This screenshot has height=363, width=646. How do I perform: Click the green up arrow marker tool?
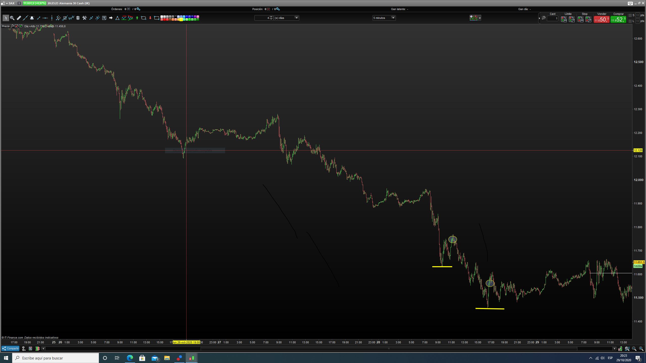tap(137, 18)
